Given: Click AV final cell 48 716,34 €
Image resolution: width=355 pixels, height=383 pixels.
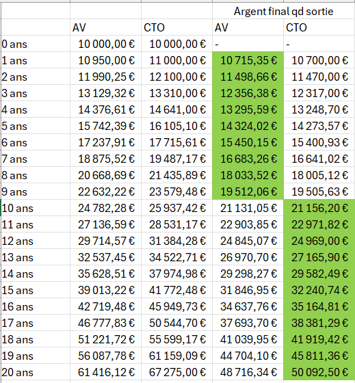Looking at the screenshot, I should (248, 372).
